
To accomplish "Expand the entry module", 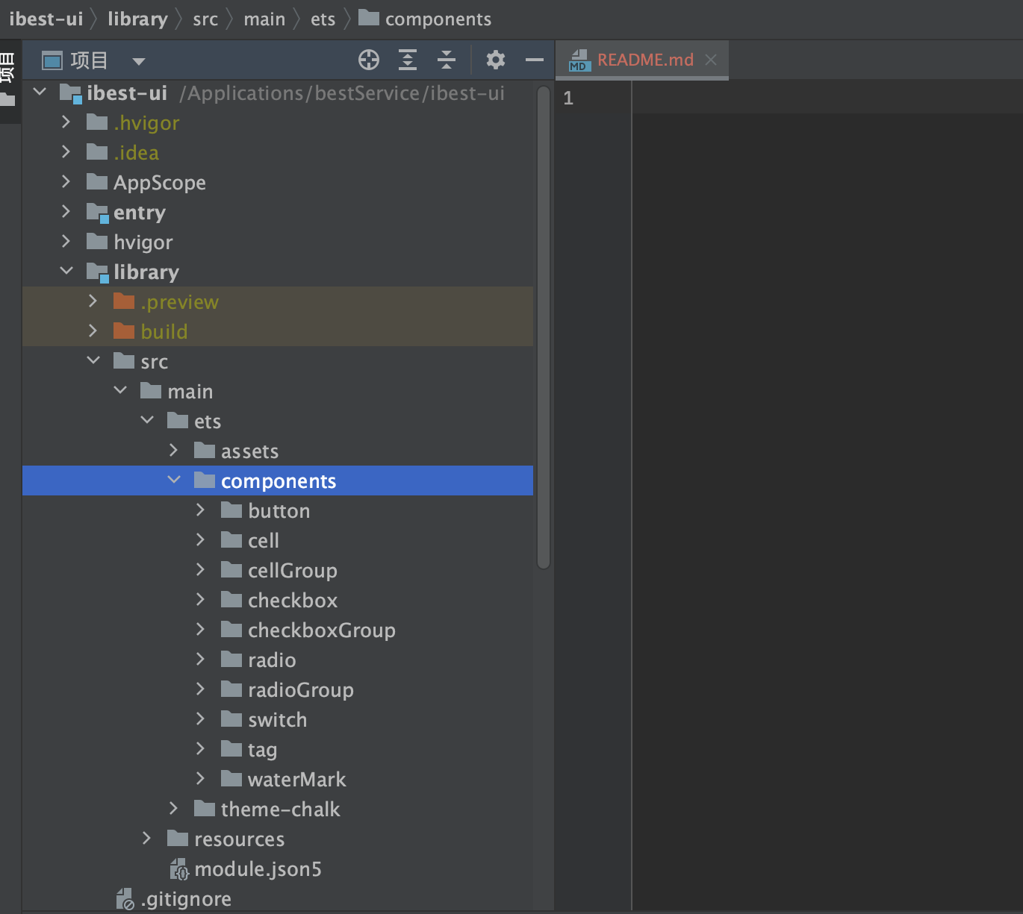I will (x=66, y=211).
